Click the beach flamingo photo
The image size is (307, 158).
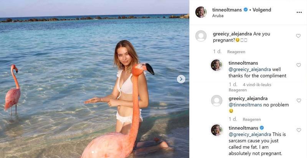94,79
